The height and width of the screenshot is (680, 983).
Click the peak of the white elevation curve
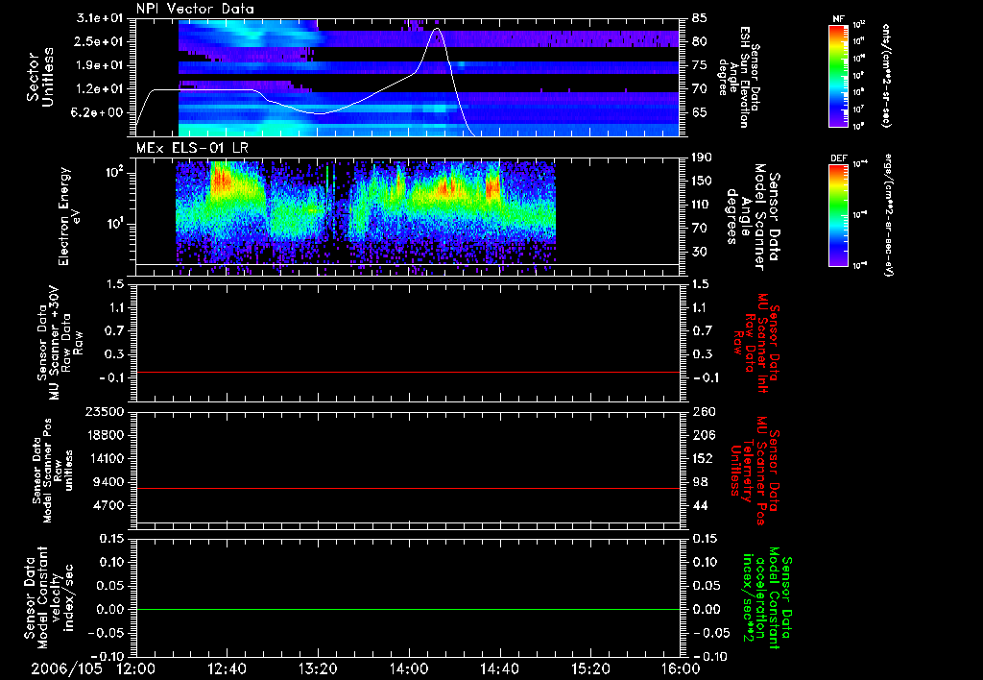point(437,29)
